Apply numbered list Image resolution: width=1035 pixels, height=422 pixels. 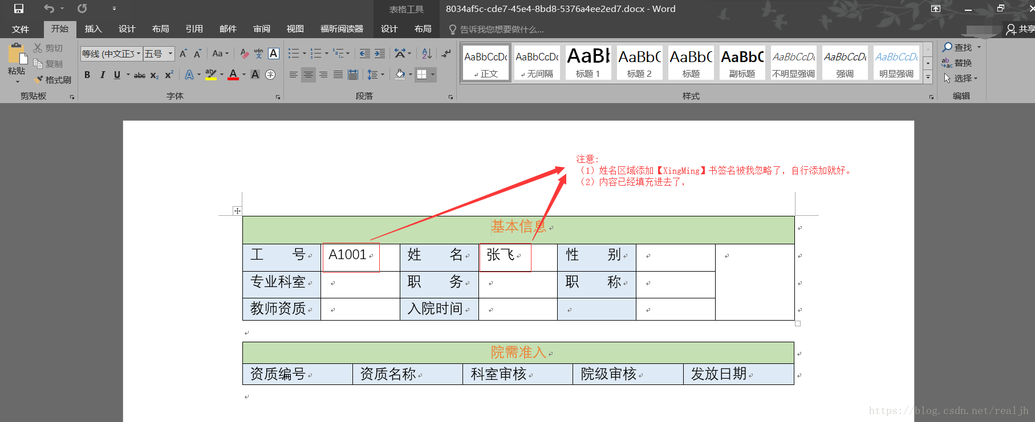pos(316,54)
